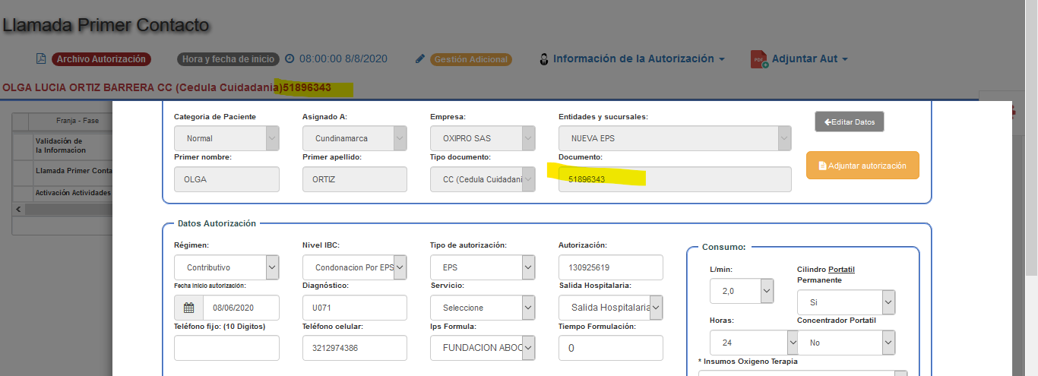The height and width of the screenshot is (376, 1038).
Task: Click the PDF file icon before Archivo Autorización
Action: pyautogui.click(x=41, y=58)
